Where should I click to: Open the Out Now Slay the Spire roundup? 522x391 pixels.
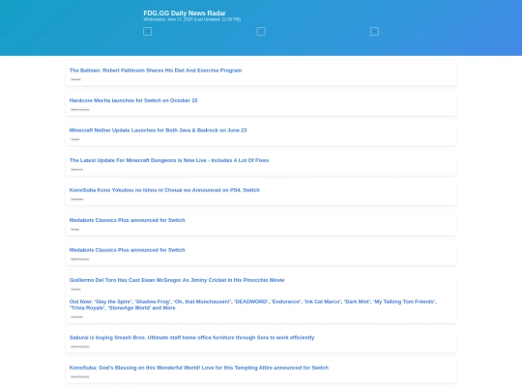click(x=252, y=304)
